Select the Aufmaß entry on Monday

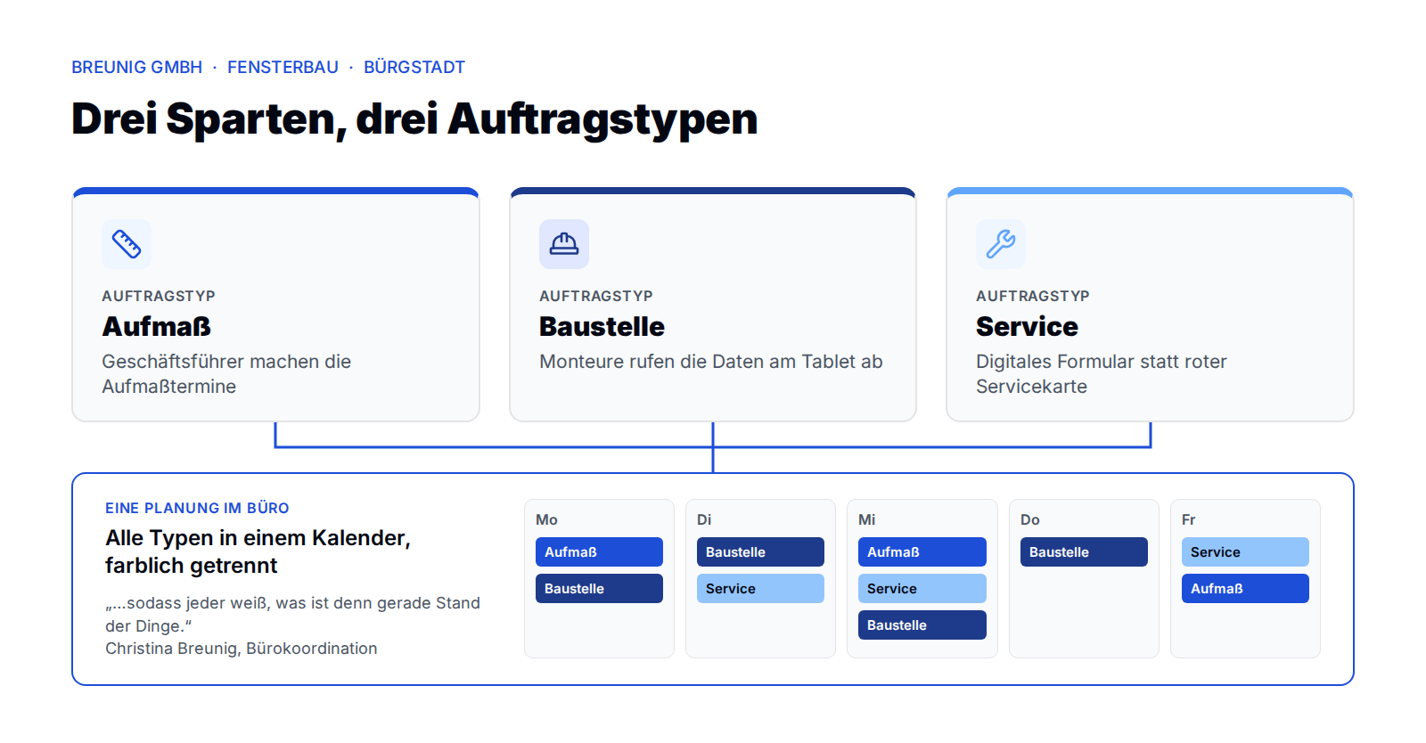click(x=599, y=552)
